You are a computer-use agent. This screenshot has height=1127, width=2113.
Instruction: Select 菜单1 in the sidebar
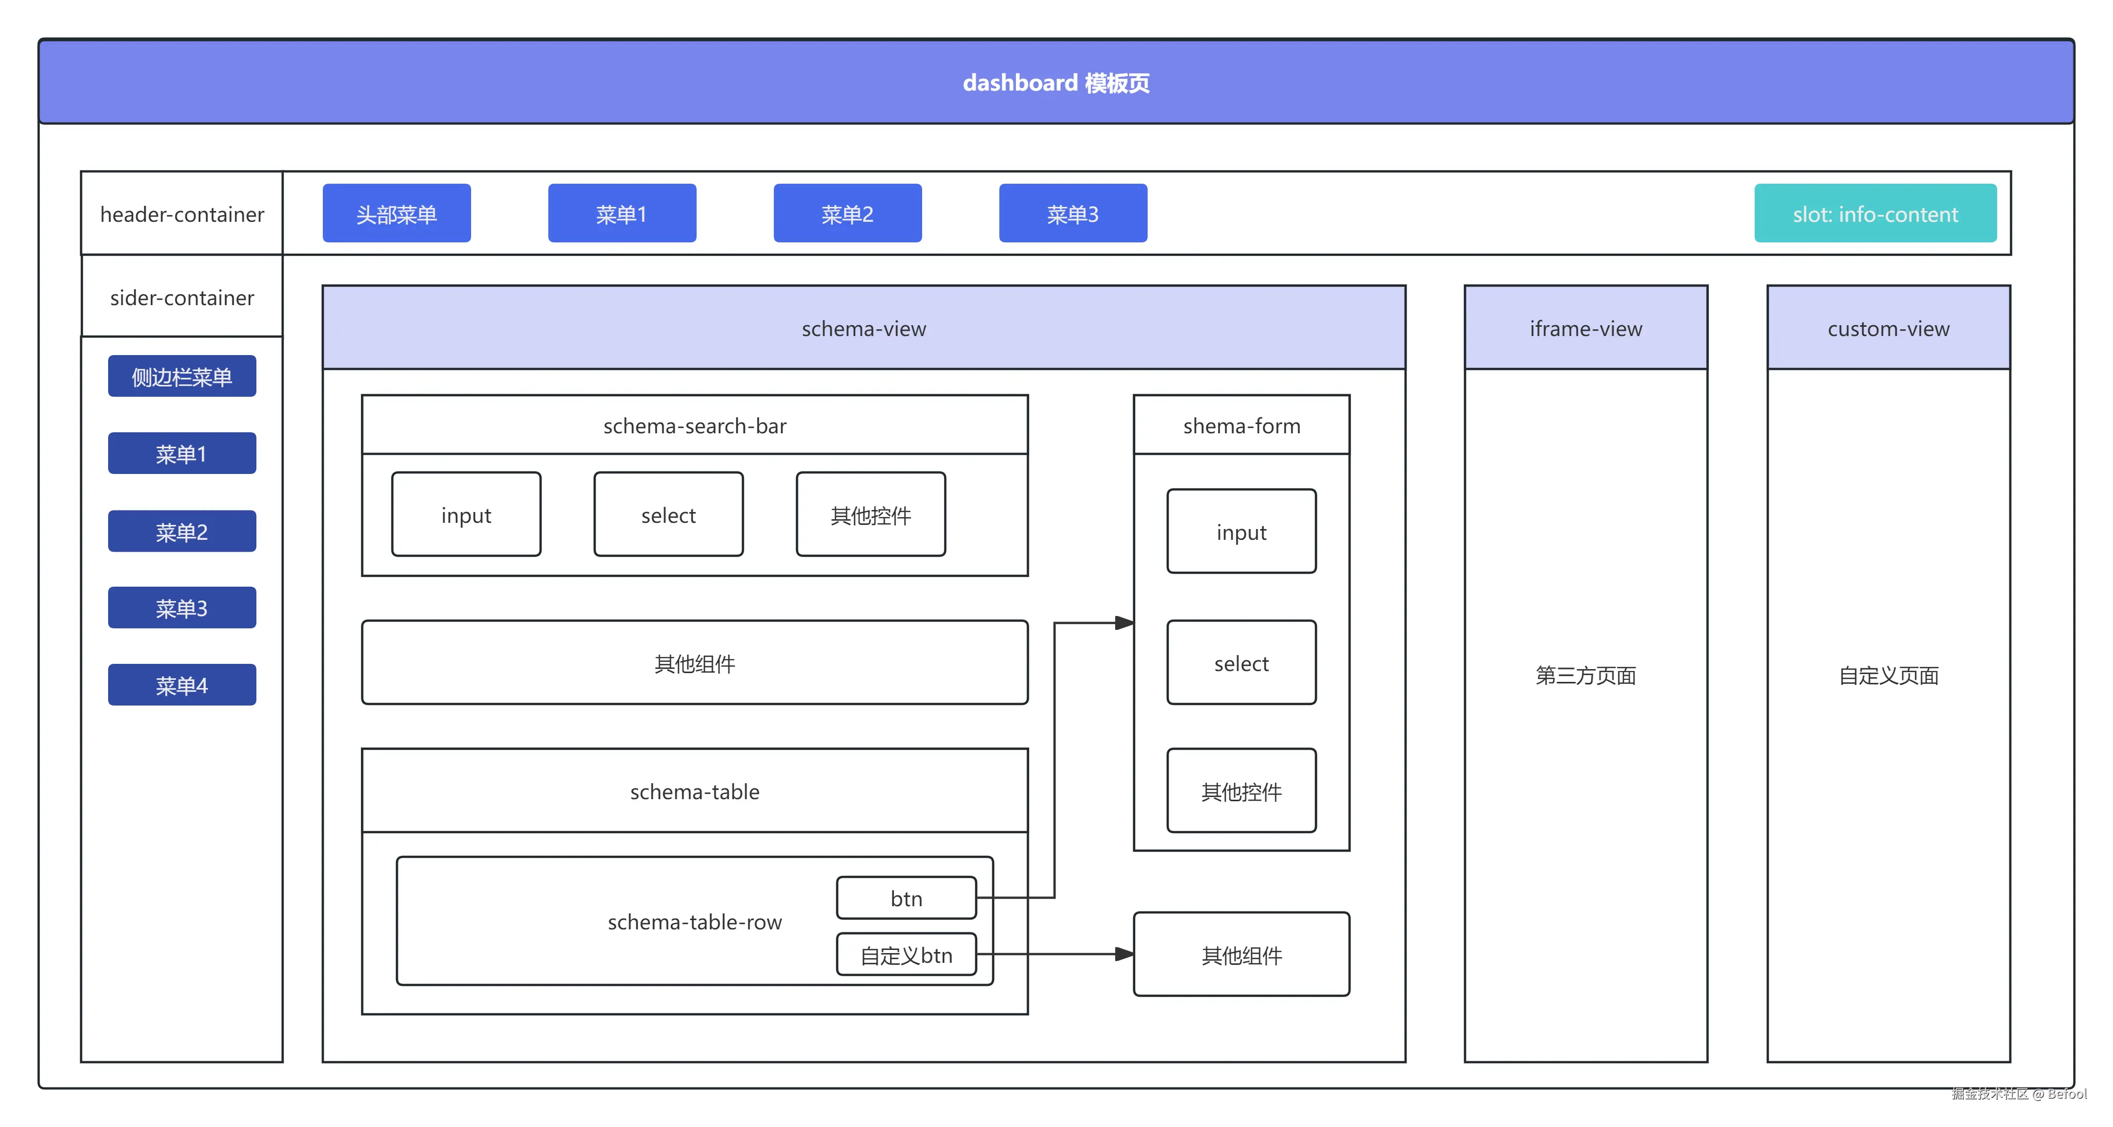(182, 453)
